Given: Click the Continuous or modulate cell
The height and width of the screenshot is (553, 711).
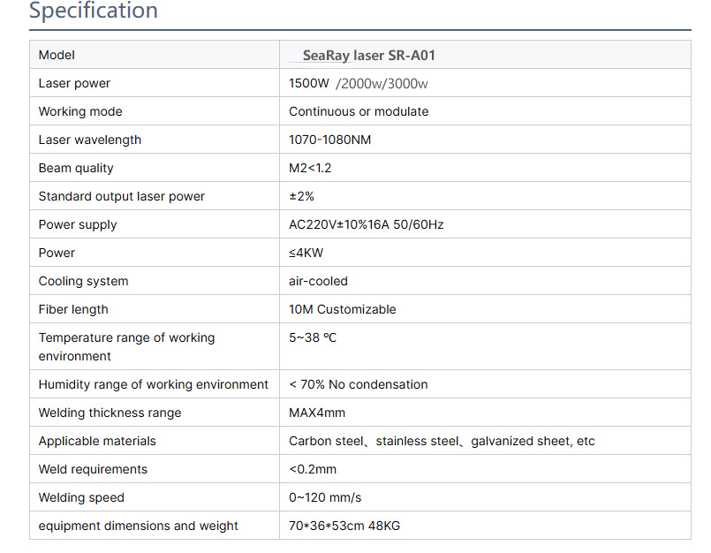Looking at the screenshot, I should click(x=359, y=112).
